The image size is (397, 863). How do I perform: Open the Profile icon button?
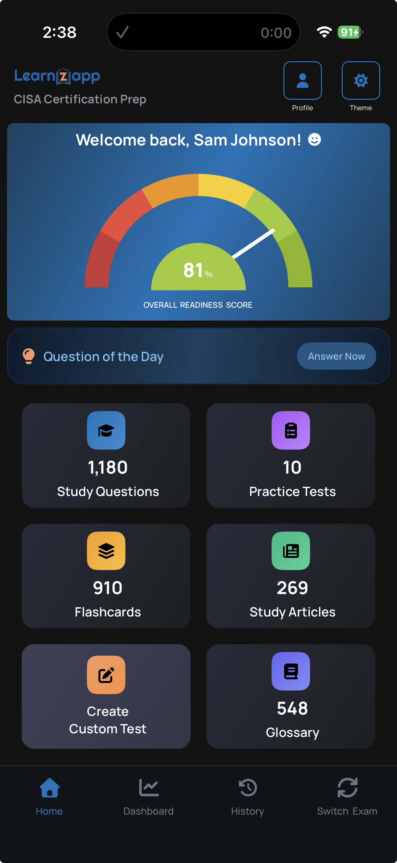302,81
